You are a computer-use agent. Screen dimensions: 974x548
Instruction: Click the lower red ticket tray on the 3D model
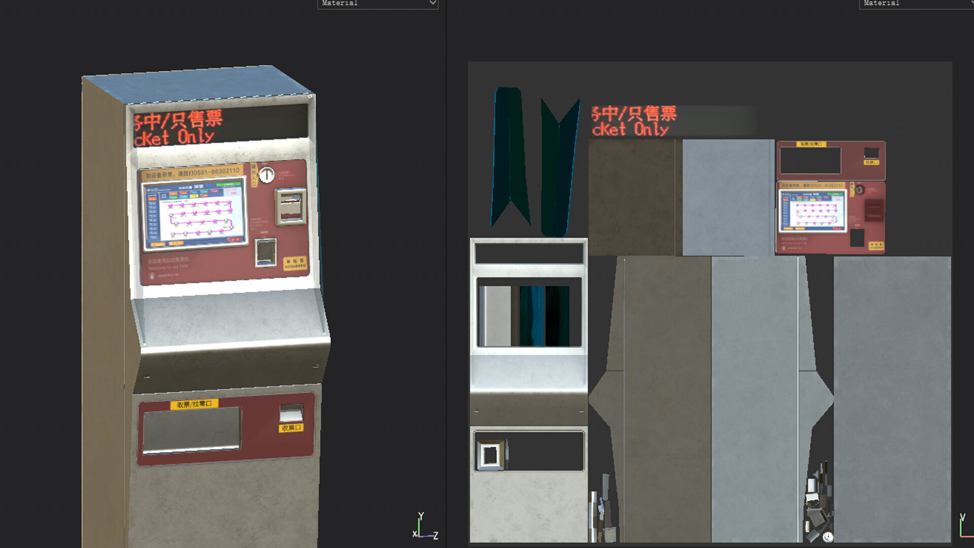pyautogui.click(x=226, y=429)
